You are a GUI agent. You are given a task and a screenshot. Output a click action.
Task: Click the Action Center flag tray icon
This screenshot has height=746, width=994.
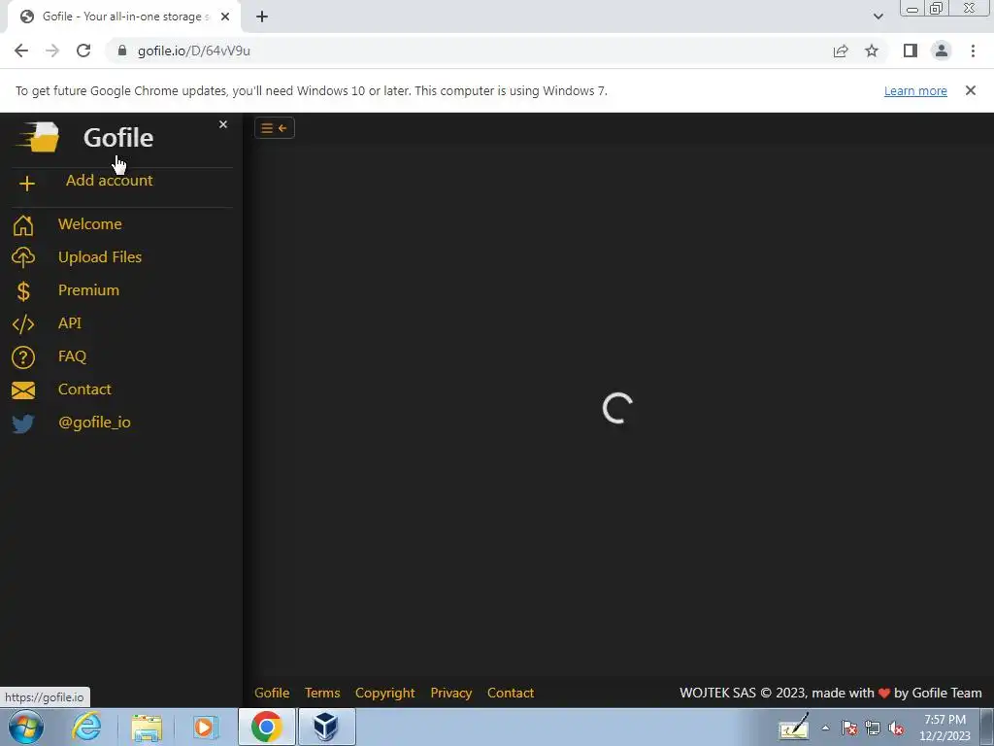(848, 728)
